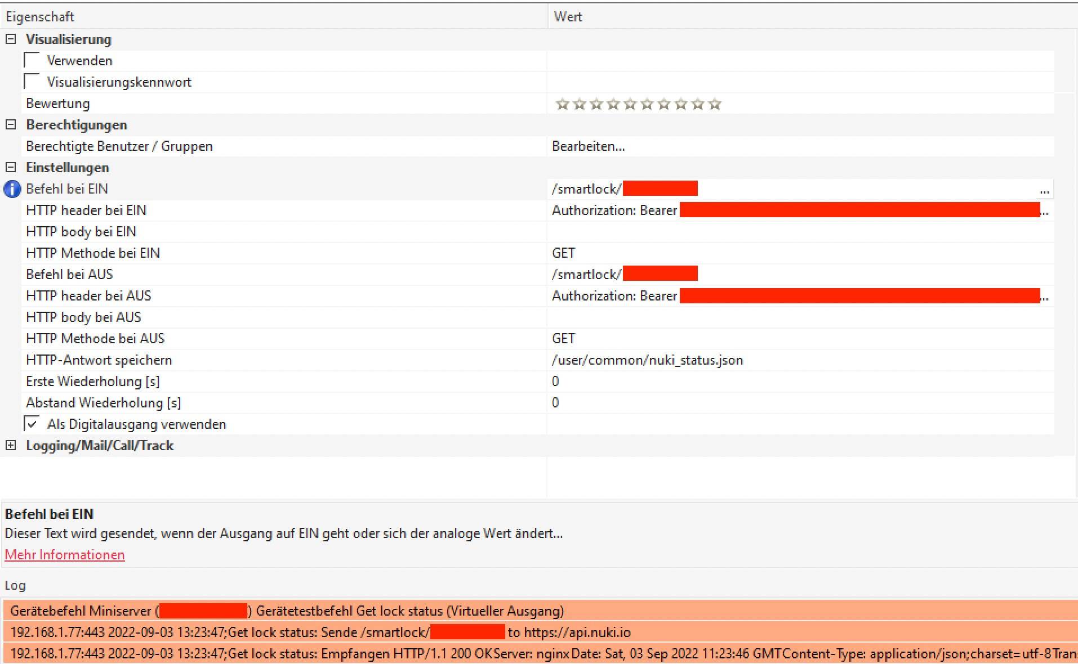This screenshot has width=1078, height=664.
Task: Select the HTTP-Antwort speichern label
Action: click(x=99, y=360)
